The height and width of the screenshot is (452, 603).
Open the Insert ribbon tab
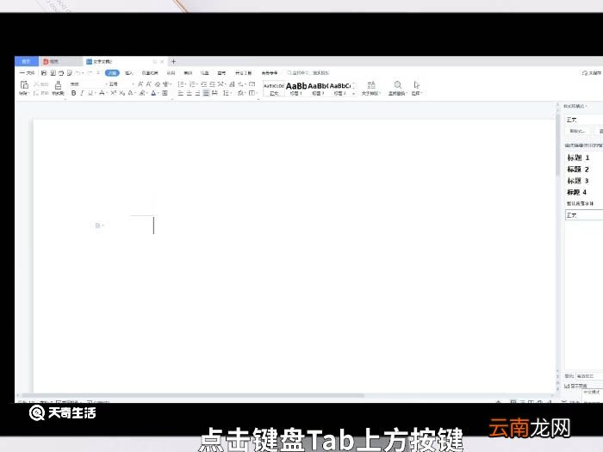coord(129,72)
